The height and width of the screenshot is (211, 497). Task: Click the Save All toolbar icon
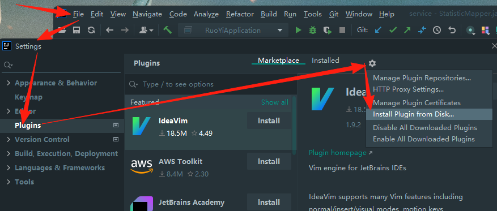click(x=77, y=30)
